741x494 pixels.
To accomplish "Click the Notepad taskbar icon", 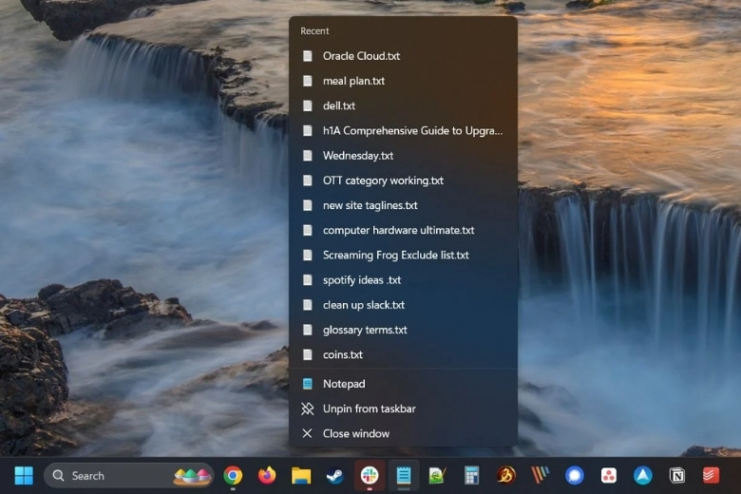I will click(x=404, y=475).
